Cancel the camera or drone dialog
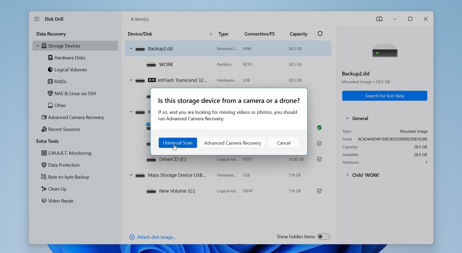Viewport: 462px width, 253px height. click(284, 143)
